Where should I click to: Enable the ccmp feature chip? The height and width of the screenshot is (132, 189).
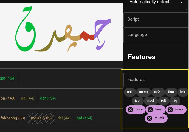143,92
